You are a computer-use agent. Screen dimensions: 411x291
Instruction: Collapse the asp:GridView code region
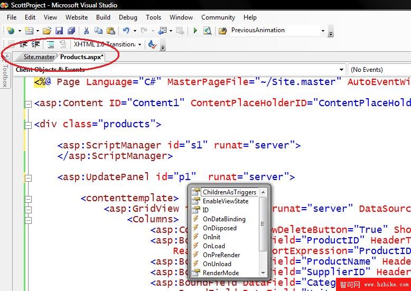pos(29,210)
